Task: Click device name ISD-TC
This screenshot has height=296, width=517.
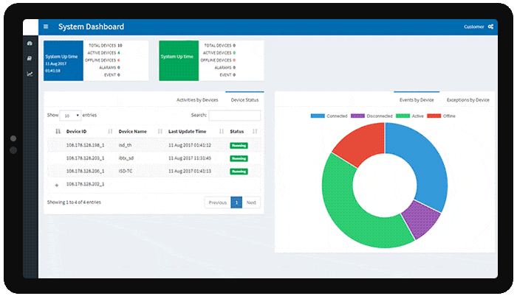Action: click(x=126, y=171)
